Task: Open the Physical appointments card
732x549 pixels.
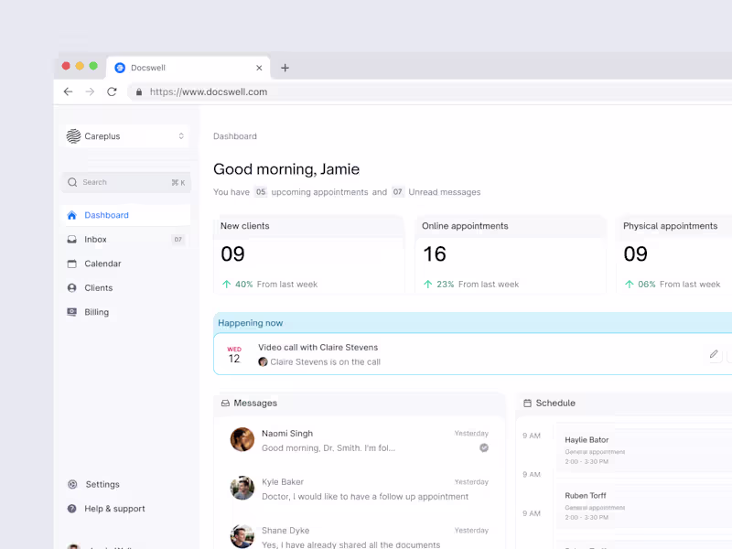Action: [x=673, y=255]
